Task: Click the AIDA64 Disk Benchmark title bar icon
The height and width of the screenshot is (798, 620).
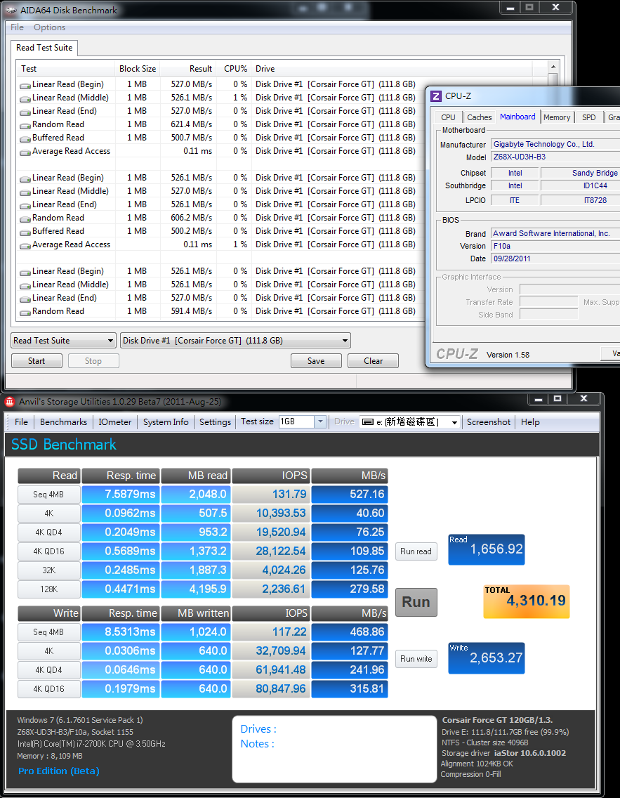Action: tap(11, 10)
